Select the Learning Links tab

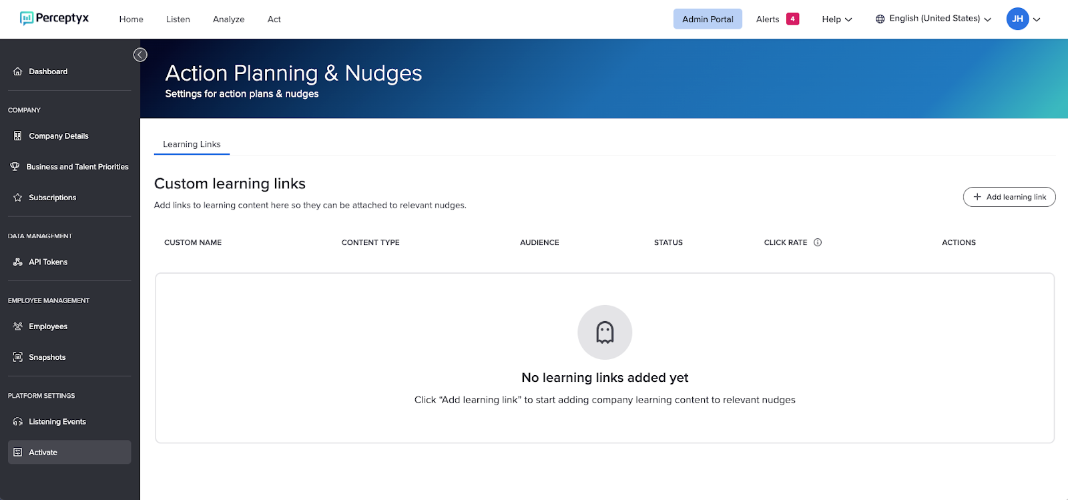[x=192, y=144]
